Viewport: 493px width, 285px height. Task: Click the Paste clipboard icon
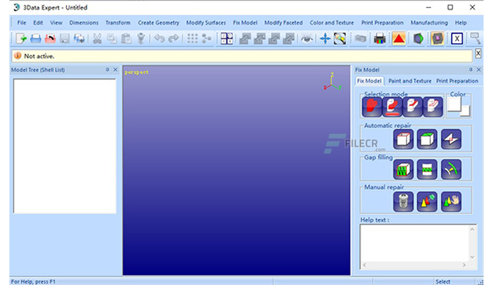tap(126, 39)
